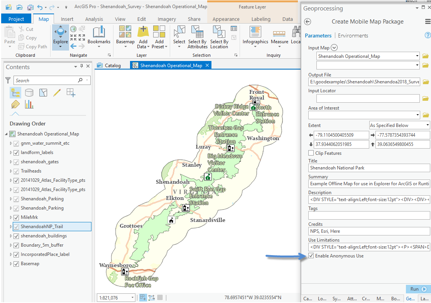Run the Create Mobile Map Package tool

coord(418,289)
